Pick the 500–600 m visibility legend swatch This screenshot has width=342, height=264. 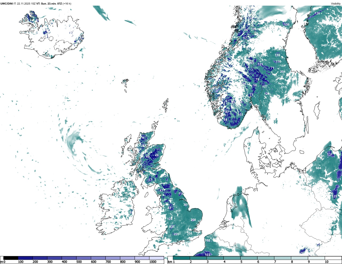click(84, 258)
